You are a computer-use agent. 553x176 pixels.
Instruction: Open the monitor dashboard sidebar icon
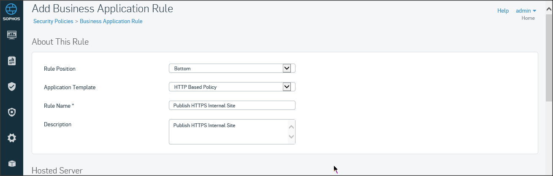(12, 35)
